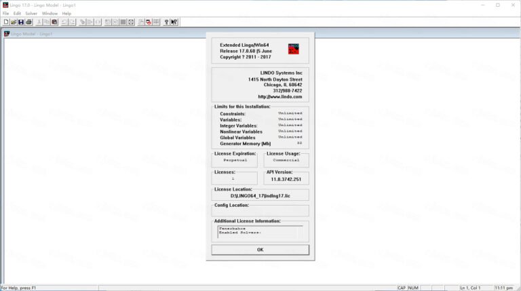
Task: Click the Licenses count value '1'
Action: pyautogui.click(x=233, y=178)
